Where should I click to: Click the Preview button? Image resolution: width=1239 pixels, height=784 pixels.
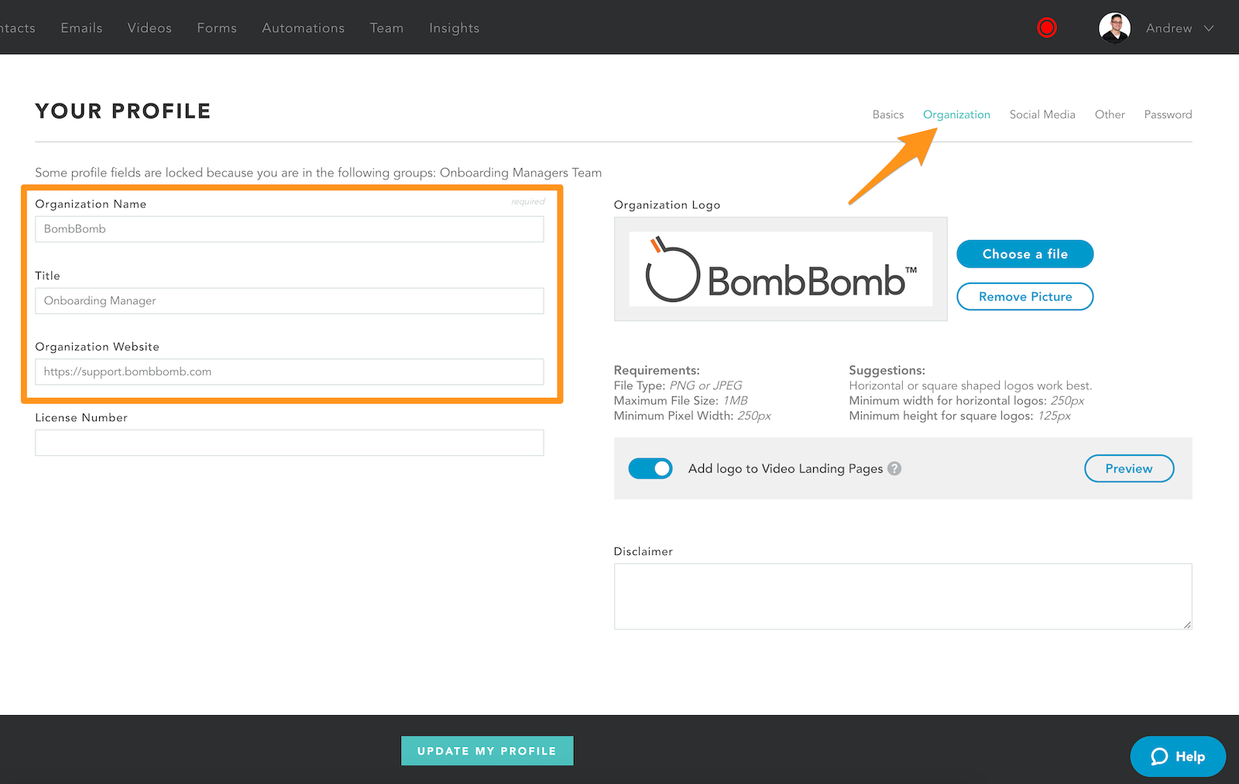pyautogui.click(x=1129, y=468)
